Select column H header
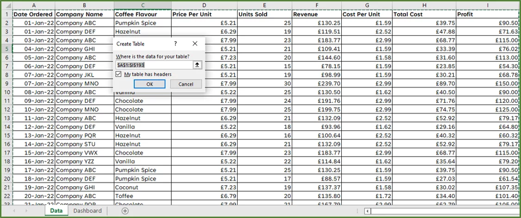521x218 pixels. click(424, 5)
